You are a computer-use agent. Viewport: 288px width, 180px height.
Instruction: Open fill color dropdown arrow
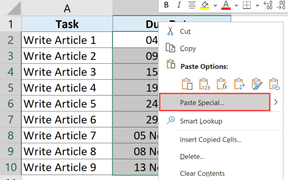(215, 6)
